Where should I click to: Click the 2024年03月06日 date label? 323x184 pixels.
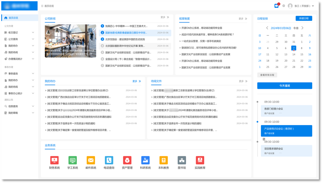pyautogui.click(x=281, y=28)
